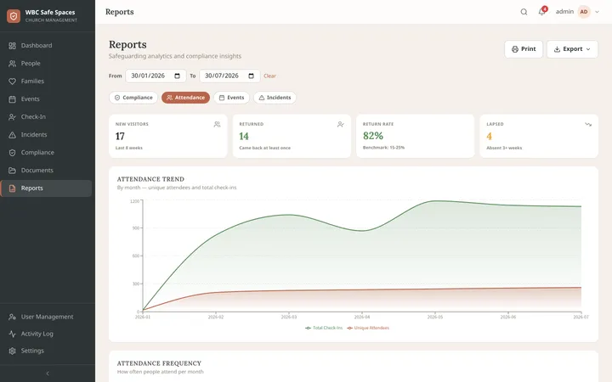612x382 pixels.
Task: Click the Attendance Frequency heading
Action: pyautogui.click(x=159, y=363)
